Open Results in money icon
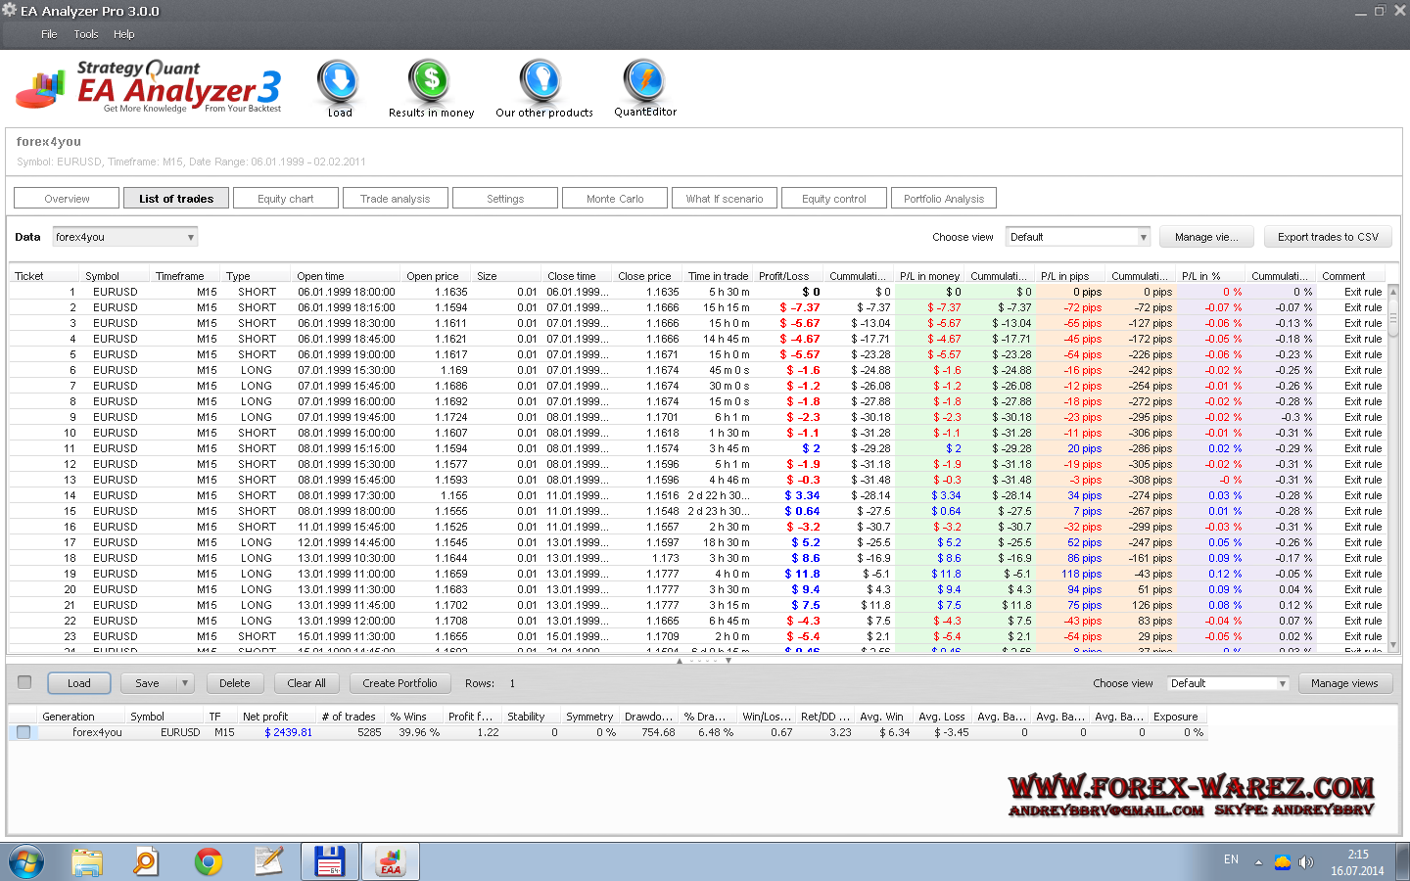Screen dimensions: 1410x881 (430, 82)
